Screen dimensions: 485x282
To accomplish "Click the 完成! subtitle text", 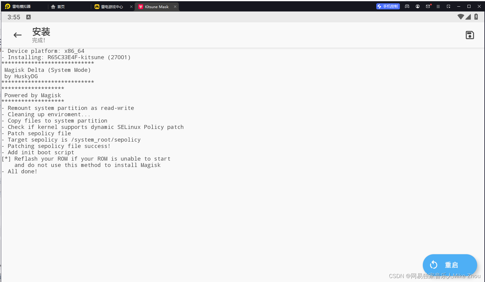I will point(39,40).
